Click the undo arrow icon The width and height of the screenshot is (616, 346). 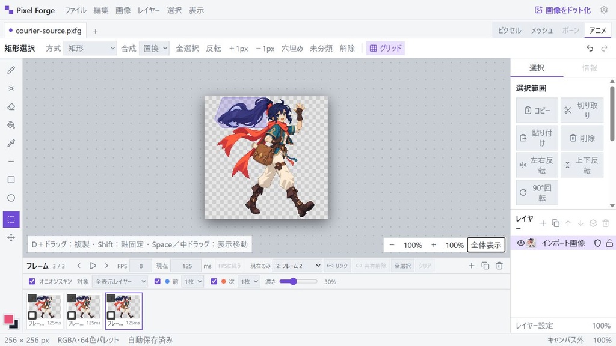click(x=590, y=48)
